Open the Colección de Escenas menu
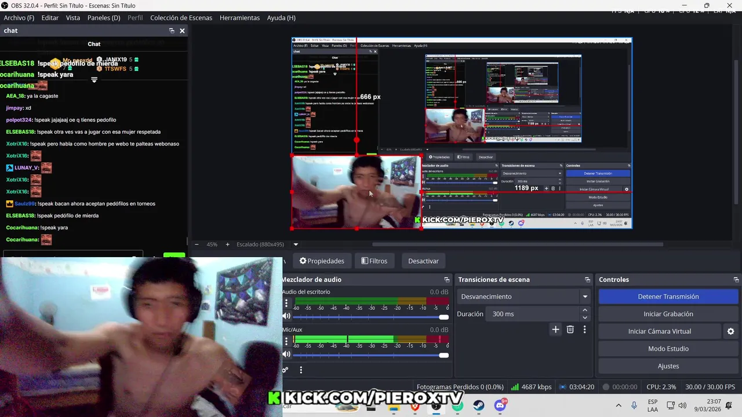The width and height of the screenshot is (742, 417). pos(181,18)
